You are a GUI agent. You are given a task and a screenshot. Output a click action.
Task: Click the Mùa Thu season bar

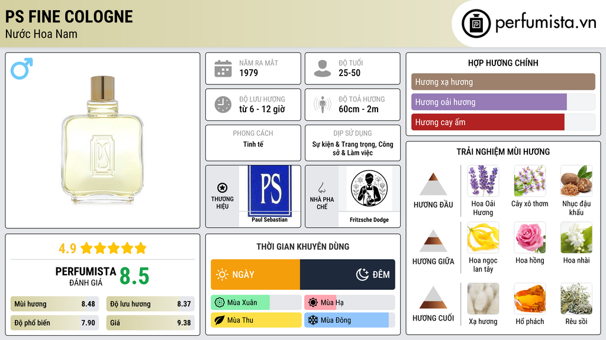point(256,320)
